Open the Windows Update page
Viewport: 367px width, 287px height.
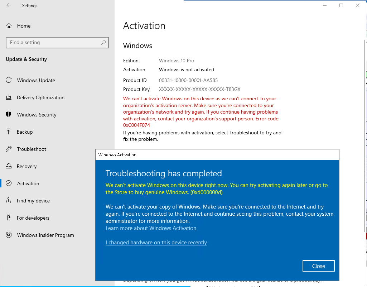click(x=36, y=80)
